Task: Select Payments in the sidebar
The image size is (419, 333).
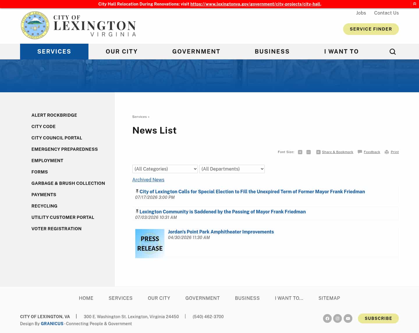Action: coord(44,195)
